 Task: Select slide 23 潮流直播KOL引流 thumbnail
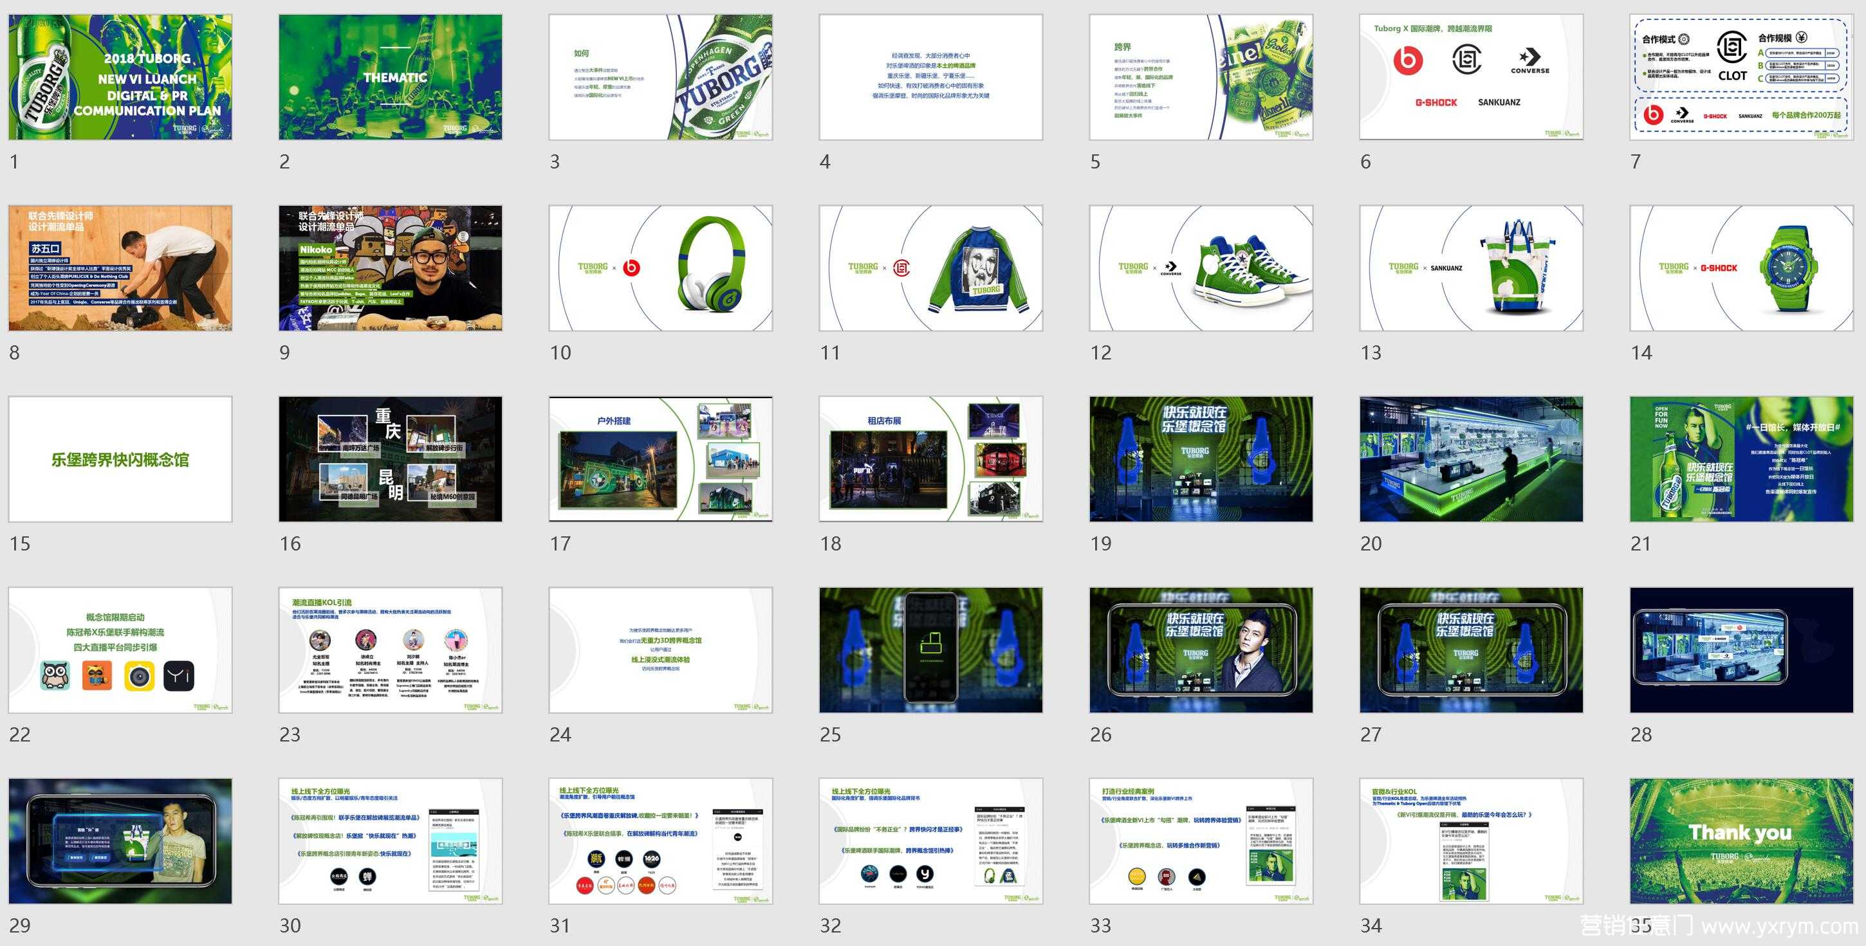(x=391, y=650)
